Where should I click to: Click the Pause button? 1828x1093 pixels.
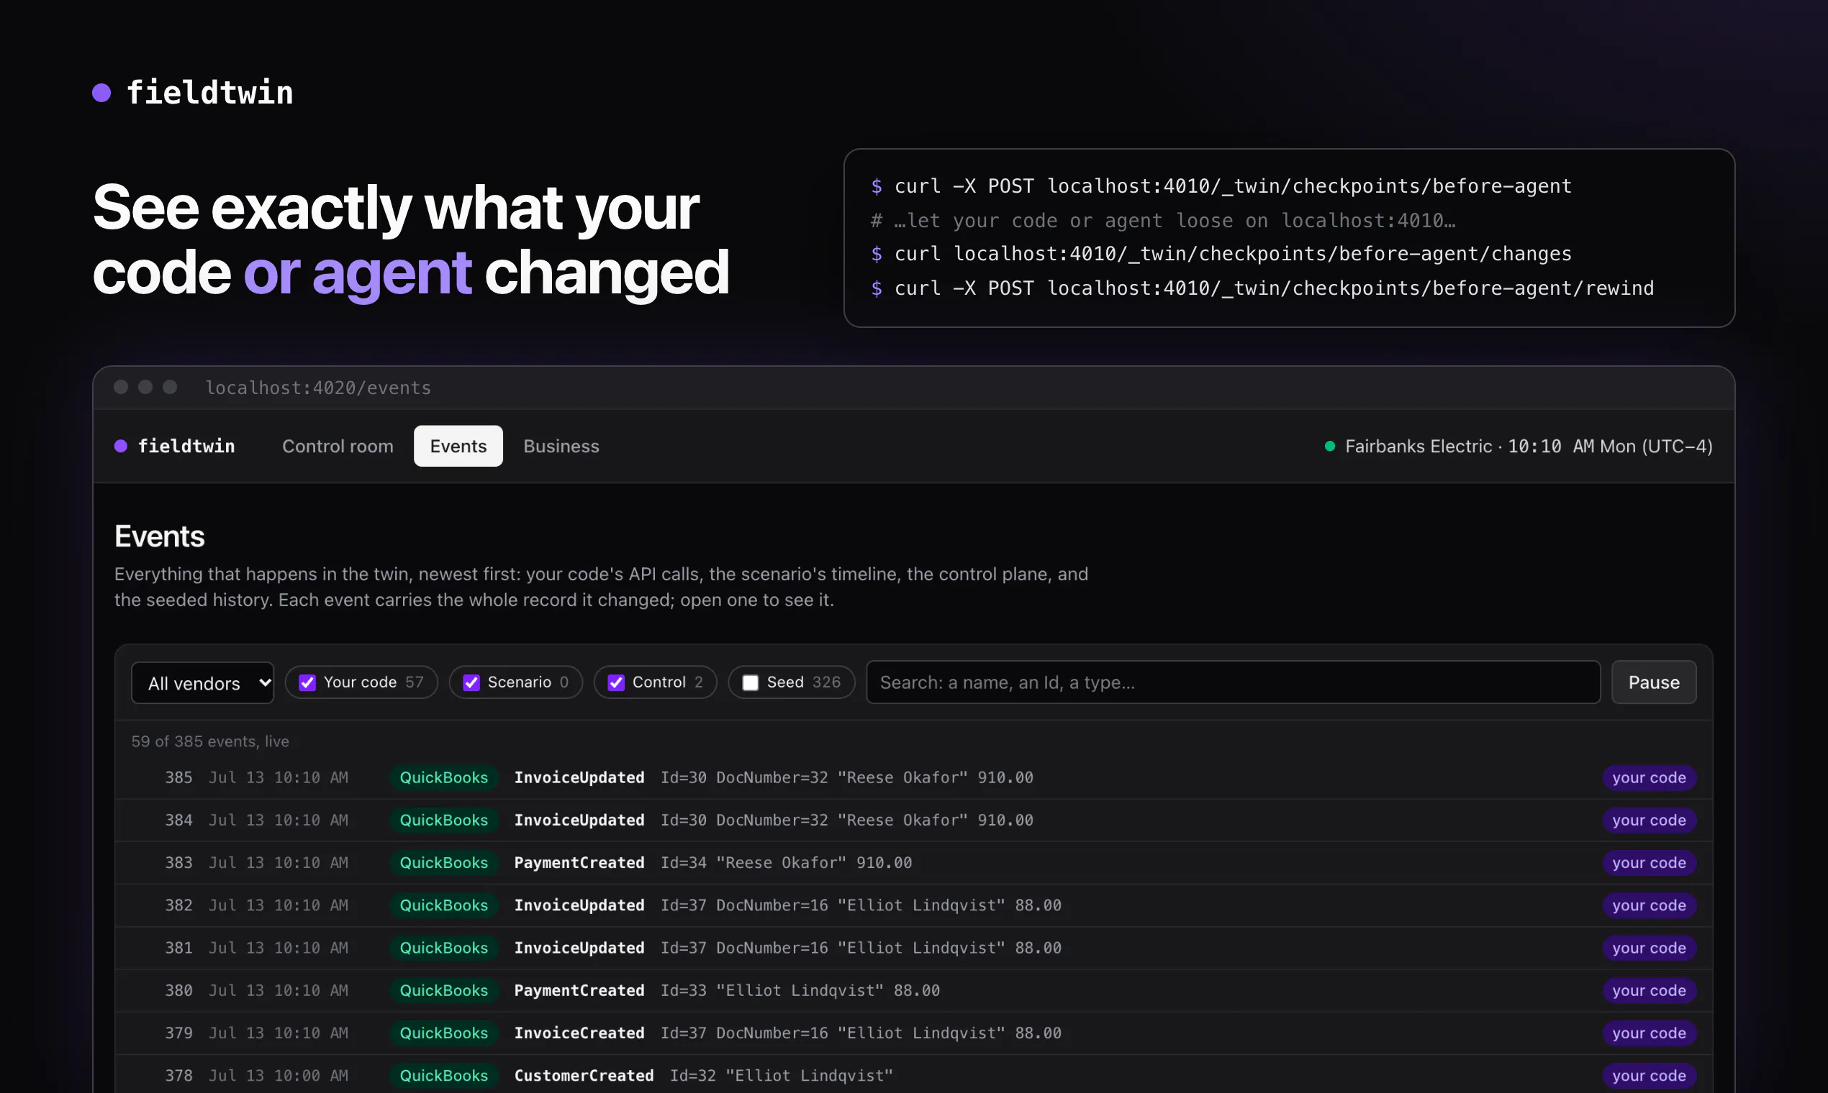point(1653,682)
